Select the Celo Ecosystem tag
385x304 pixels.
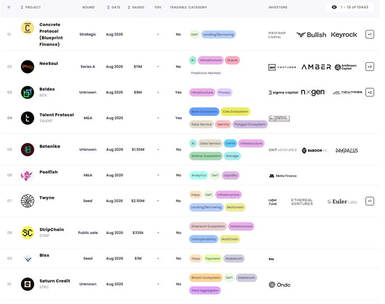[x=235, y=112]
